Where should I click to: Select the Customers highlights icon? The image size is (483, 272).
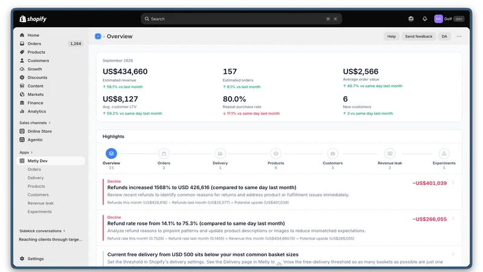(333, 154)
